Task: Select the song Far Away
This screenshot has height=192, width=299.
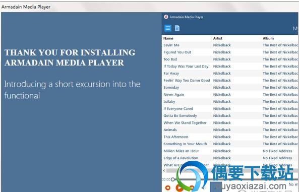Action: tap(171, 74)
